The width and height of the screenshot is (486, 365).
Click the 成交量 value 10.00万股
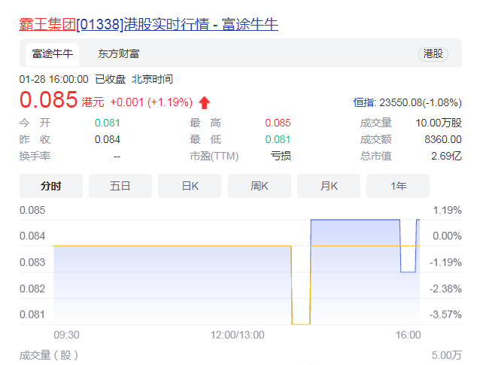coord(439,123)
